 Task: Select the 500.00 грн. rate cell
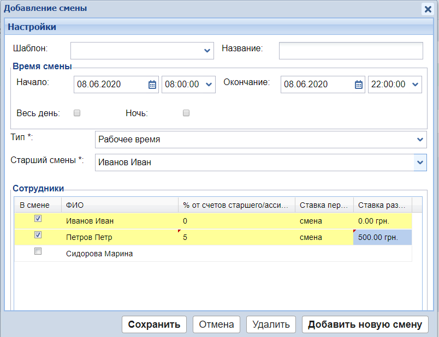(382, 238)
